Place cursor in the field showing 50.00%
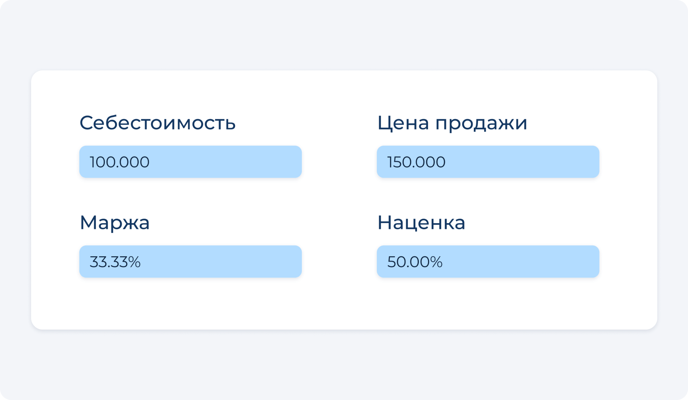This screenshot has width=688, height=400. tap(488, 262)
